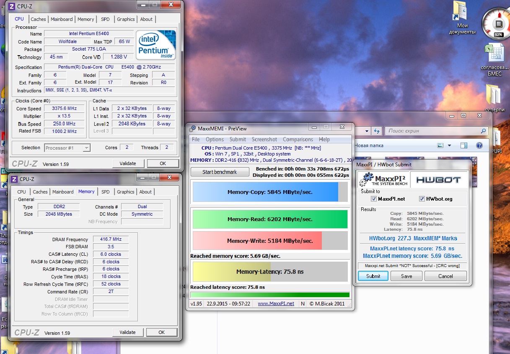Click the Memory-Write 5184 MByte/sec bar
Screen dimensions: 510x354
click(270, 241)
